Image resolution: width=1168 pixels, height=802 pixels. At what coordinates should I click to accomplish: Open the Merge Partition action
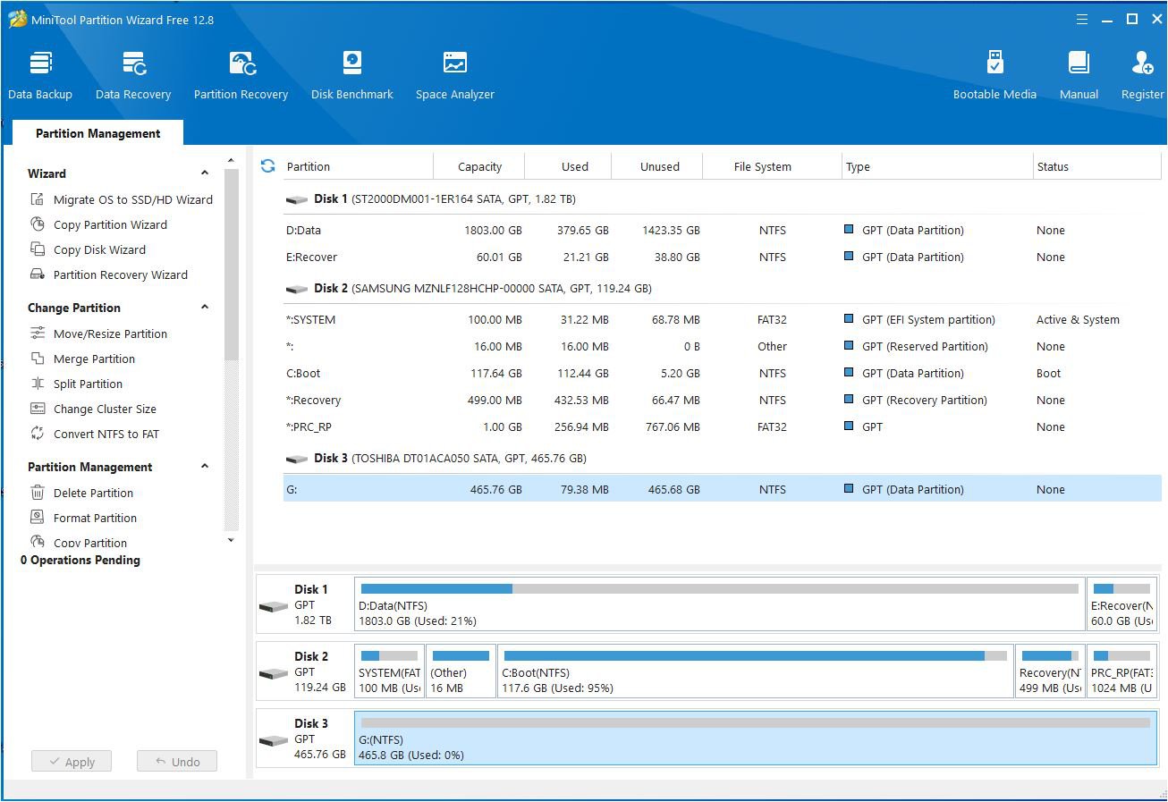point(94,359)
